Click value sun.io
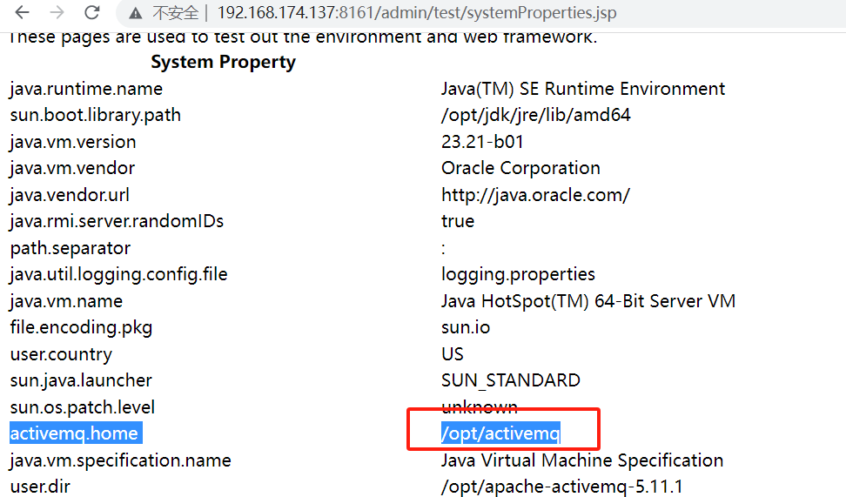Viewport: 846px width, 497px height. point(466,327)
